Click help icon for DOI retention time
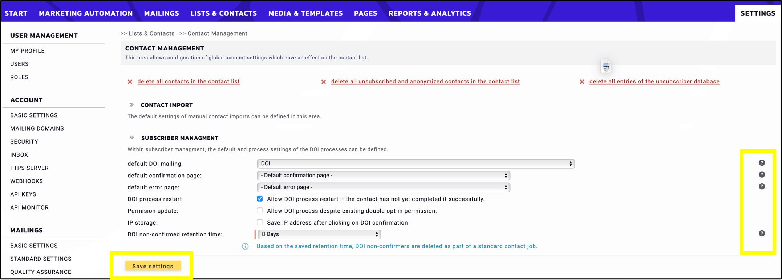Viewport: 782px width, 280px height. [762, 234]
